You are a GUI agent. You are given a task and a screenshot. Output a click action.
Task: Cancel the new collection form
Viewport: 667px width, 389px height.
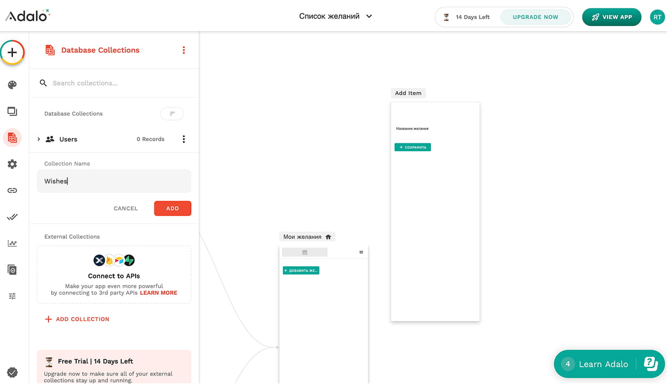(126, 208)
